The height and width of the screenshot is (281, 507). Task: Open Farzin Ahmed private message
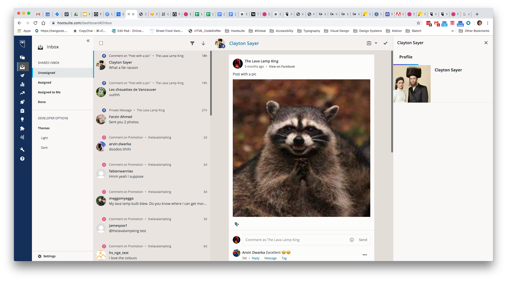click(x=152, y=119)
